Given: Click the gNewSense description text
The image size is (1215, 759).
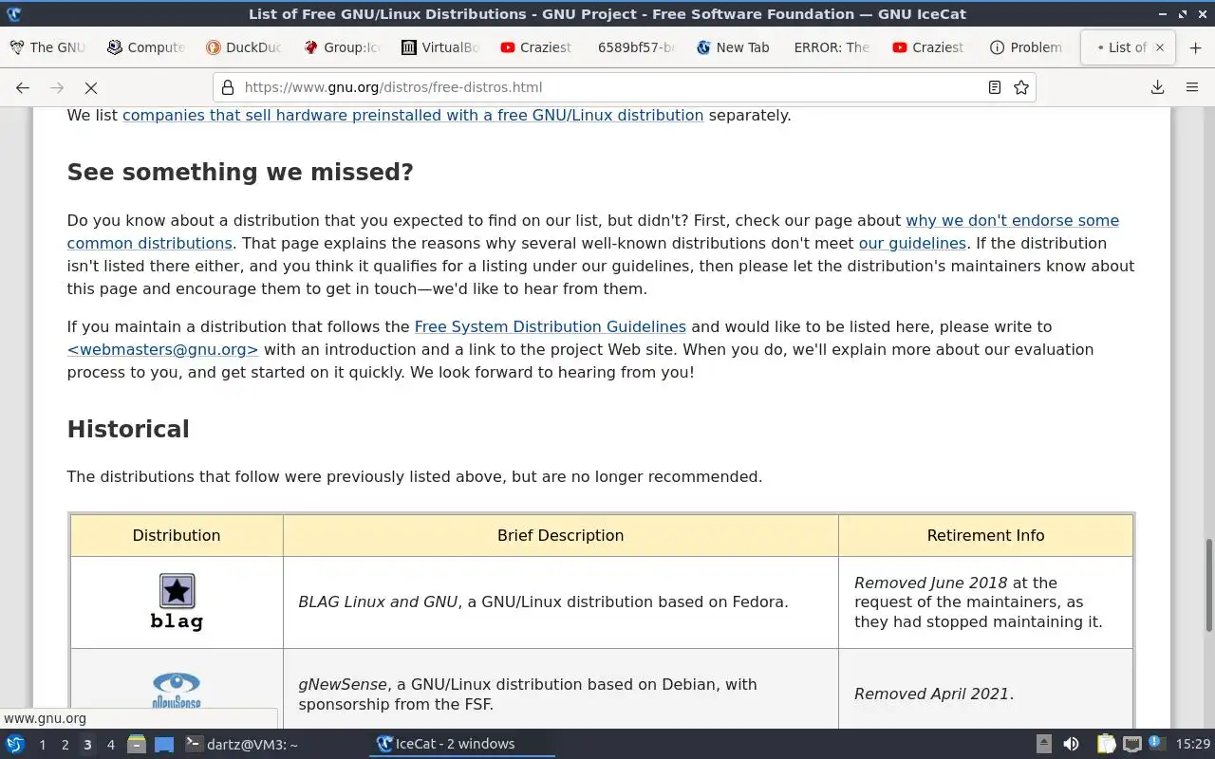Looking at the screenshot, I should click(x=528, y=694).
